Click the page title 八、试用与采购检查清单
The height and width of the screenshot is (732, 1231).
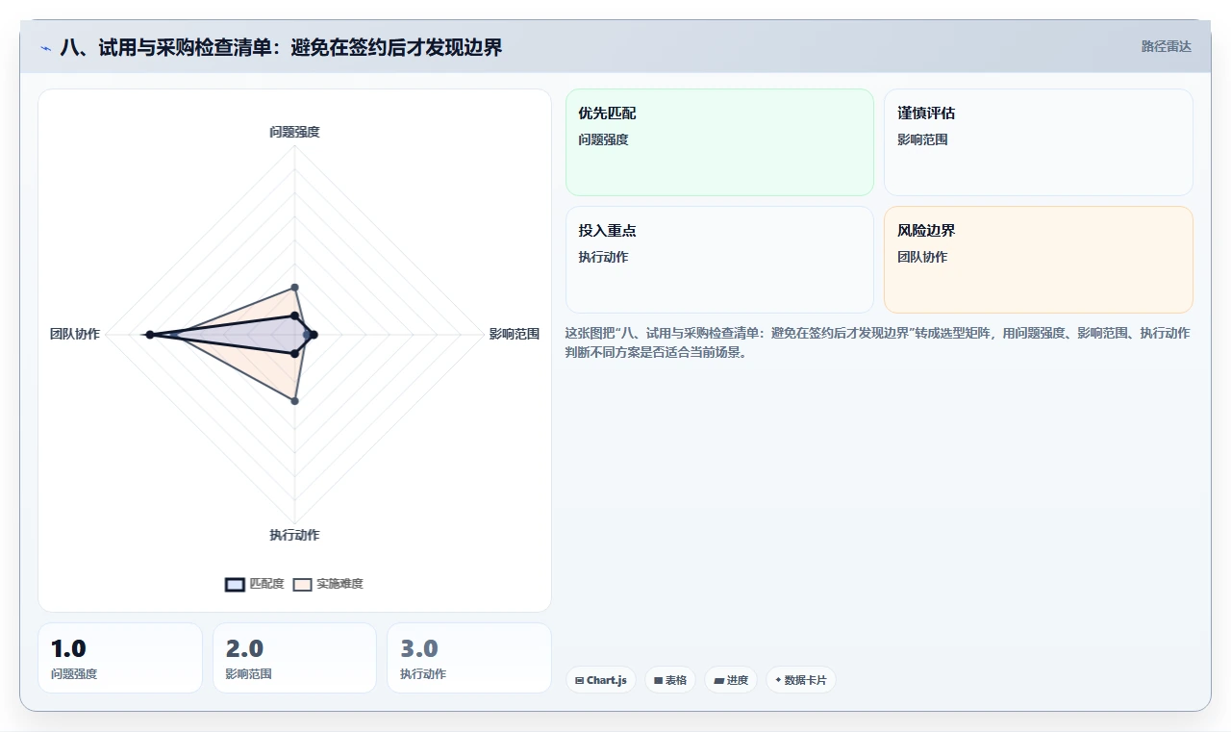[281, 47]
